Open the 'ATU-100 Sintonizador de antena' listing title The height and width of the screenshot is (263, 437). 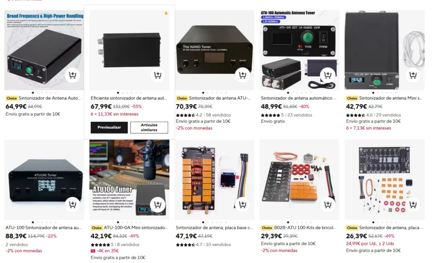click(x=44, y=228)
